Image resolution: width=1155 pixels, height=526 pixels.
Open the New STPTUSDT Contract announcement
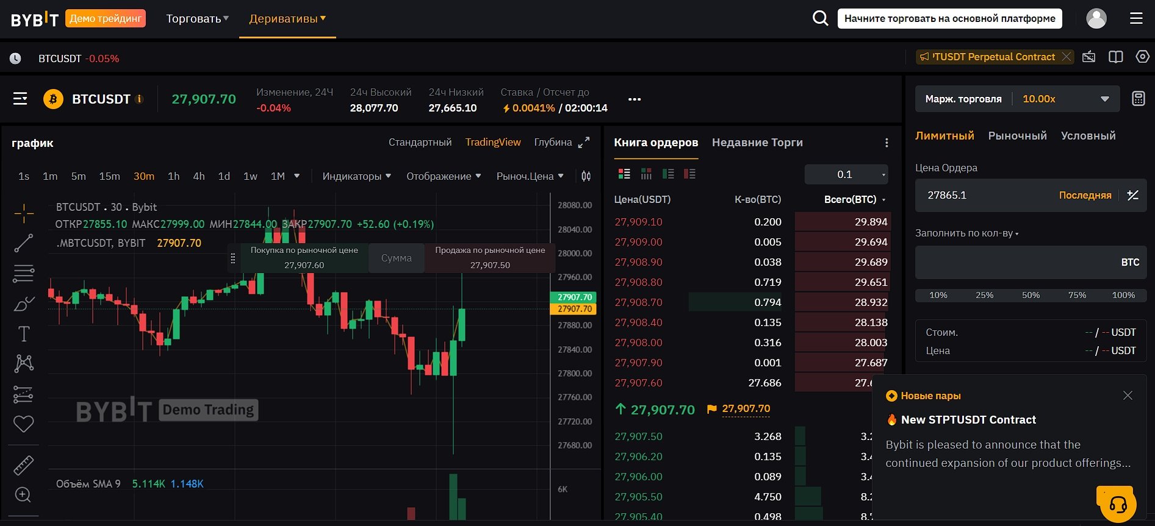[x=968, y=419]
